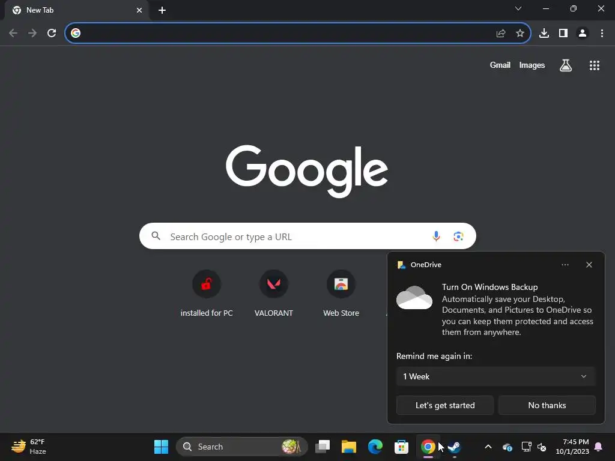Show hidden system tray icons
615x461 pixels.
[488, 447]
